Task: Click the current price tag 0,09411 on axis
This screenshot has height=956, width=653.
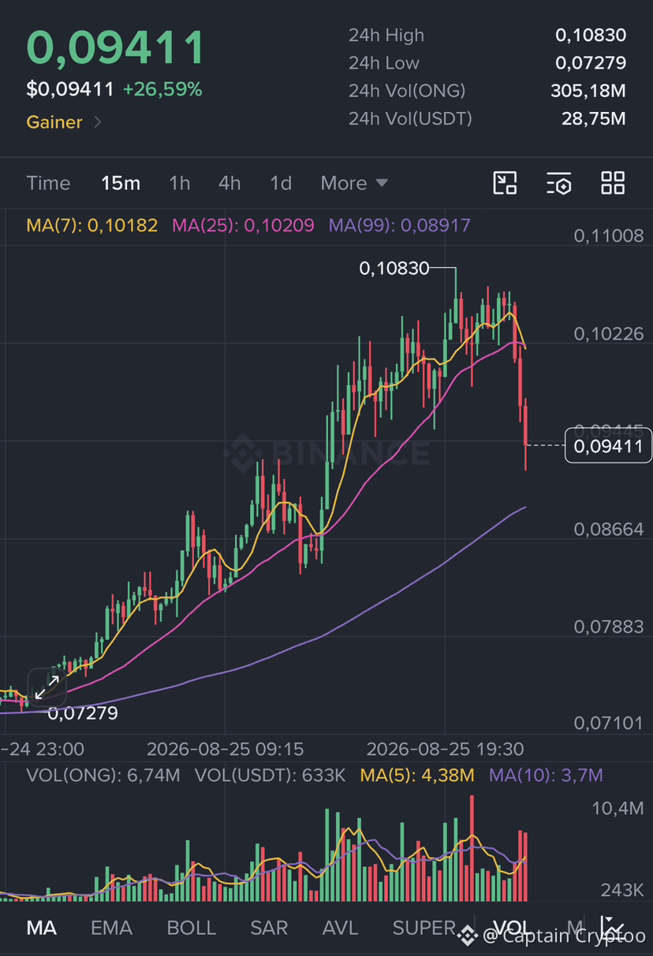Action: [x=608, y=447]
